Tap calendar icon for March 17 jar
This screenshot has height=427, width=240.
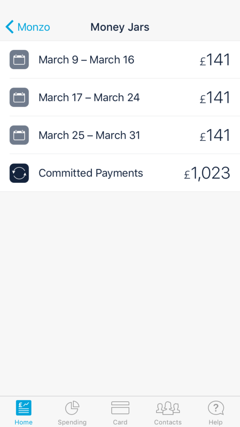coord(19,97)
